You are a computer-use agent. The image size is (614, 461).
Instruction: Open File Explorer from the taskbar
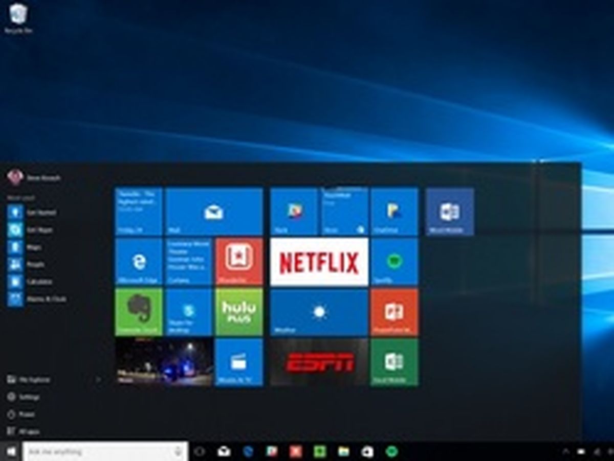pyautogui.click(x=343, y=451)
